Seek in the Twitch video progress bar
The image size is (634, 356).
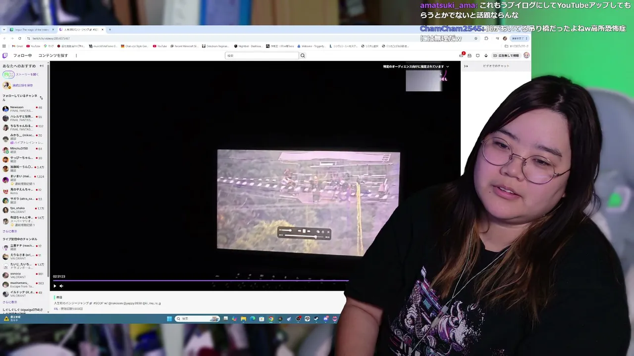(201, 281)
